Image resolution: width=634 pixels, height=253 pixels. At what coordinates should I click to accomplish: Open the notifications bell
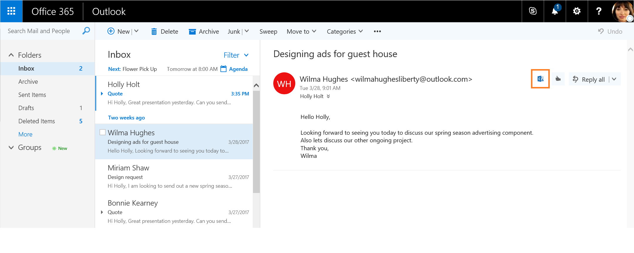[555, 11]
